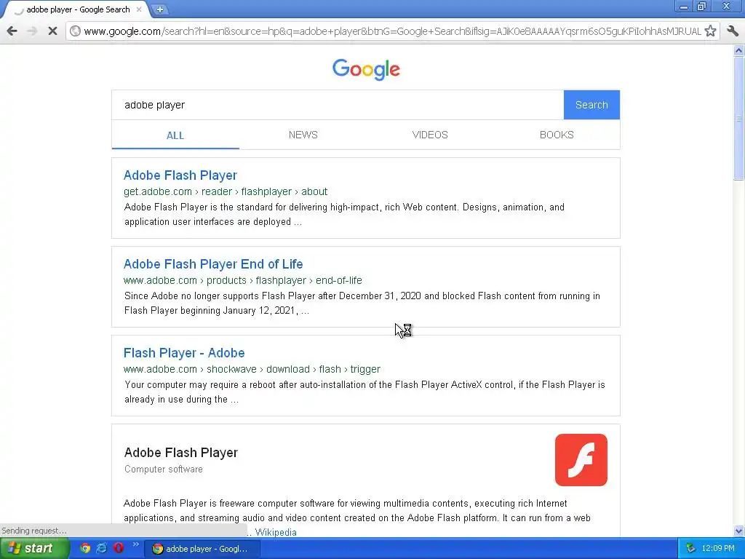Follow the Wikipedia source link
The height and width of the screenshot is (559, 745).
click(276, 532)
